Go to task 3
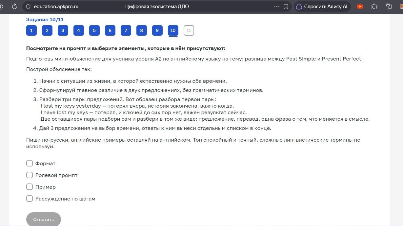The height and width of the screenshot is (226, 403). (63, 30)
